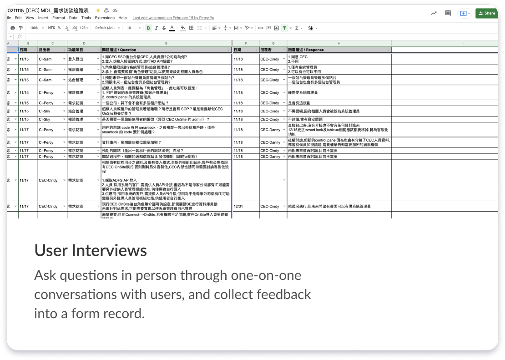The width and height of the screenshot is (505, 360).
Task: Open the Extensions menu
Action: [x=105, y=18]
